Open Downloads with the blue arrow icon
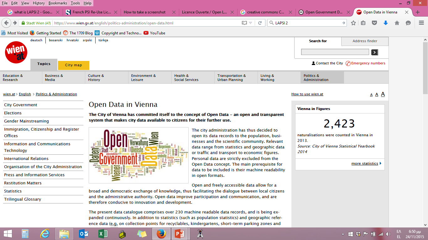Image resolution: width=428 pixels, height=240 pixels. (x=386, y=23)
